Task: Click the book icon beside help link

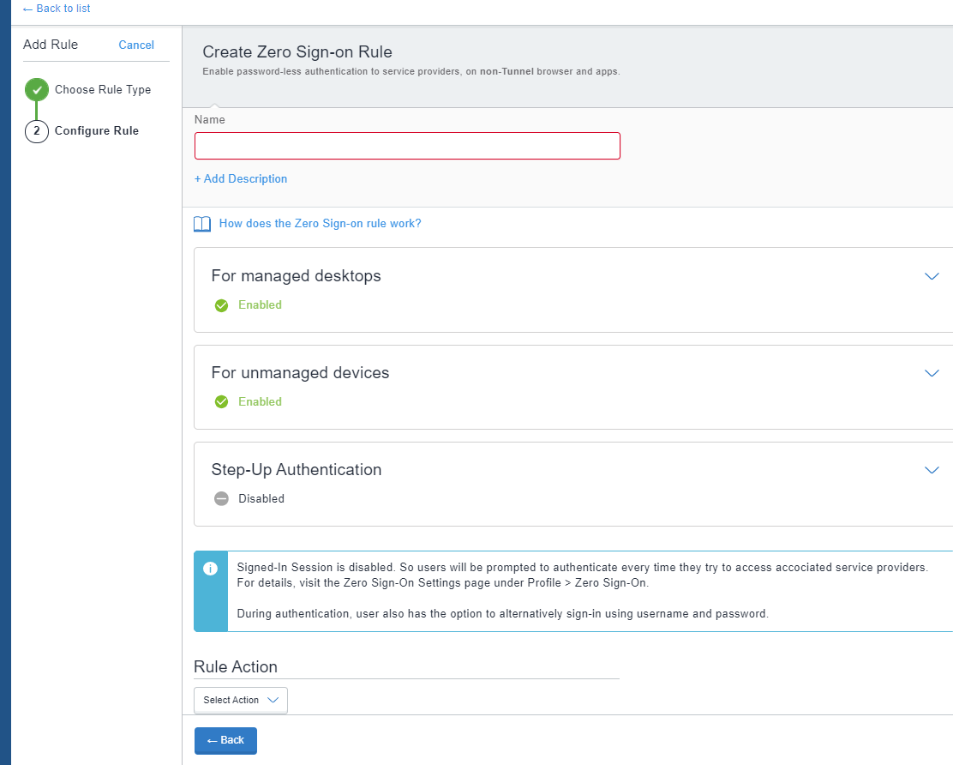Action: pyautogui.click(x=202, y=224)
